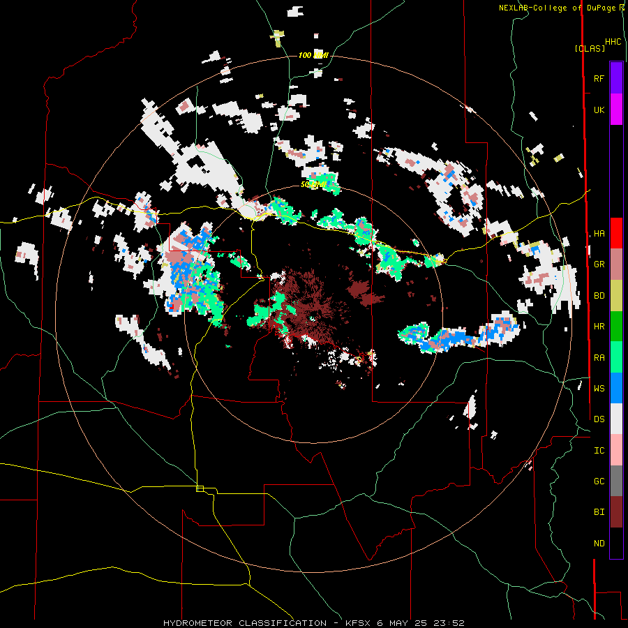Click the 23:52 timestamp
Screen dimensions: 628x628
(x=448, y=623)
